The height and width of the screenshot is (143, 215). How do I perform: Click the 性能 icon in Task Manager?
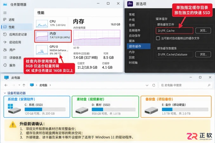[x=5, y=27]
